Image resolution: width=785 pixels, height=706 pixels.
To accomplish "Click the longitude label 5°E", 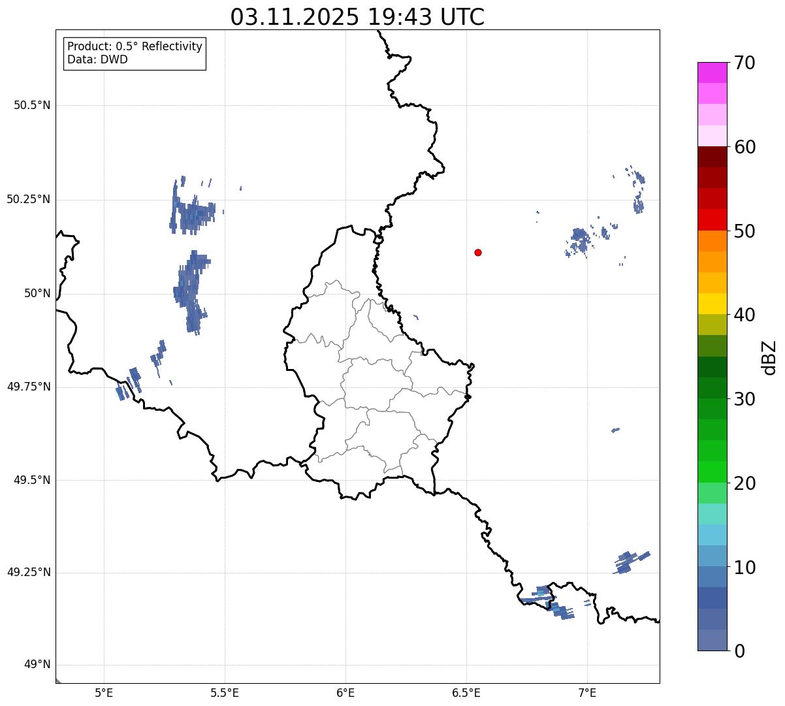I will [x=104, y=692].
